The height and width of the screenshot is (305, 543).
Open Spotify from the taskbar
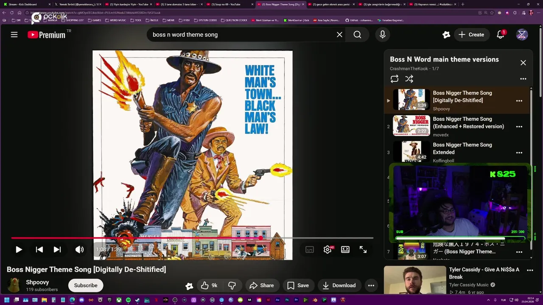click(128, 300)
